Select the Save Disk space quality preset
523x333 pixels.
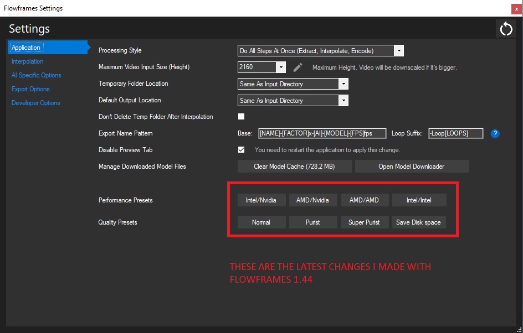pyautogui.click(x=418, y=222)
